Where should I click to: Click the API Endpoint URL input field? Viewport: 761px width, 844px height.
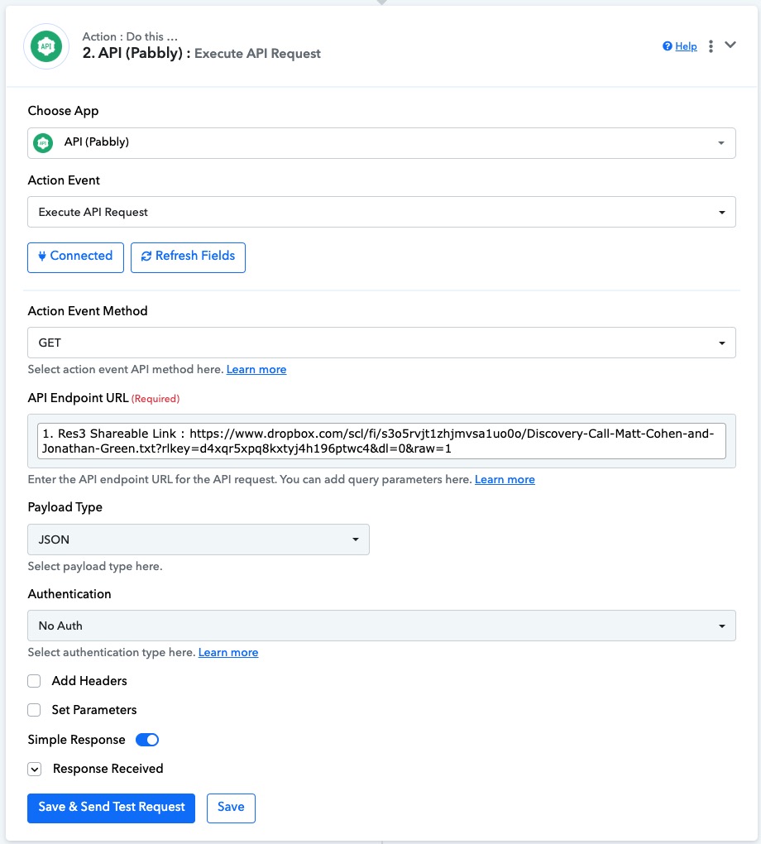pyautogui.click(x=381, y=441)
